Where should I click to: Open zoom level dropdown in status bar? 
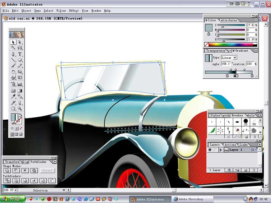(x=16, y=190)
